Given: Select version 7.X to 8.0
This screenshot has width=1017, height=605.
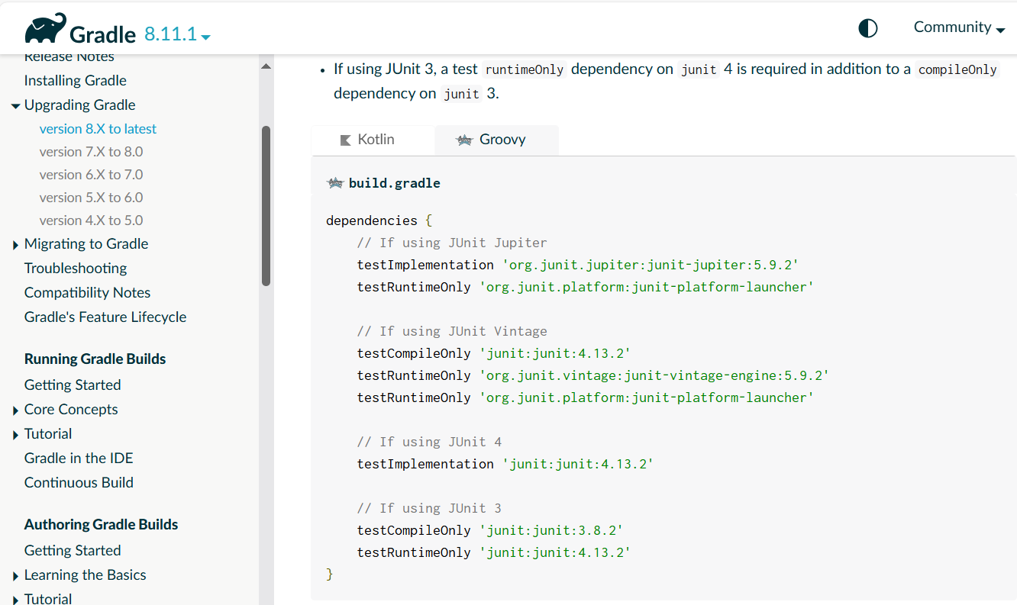Looking at the screenshot, I should click(x=91, y=152).
